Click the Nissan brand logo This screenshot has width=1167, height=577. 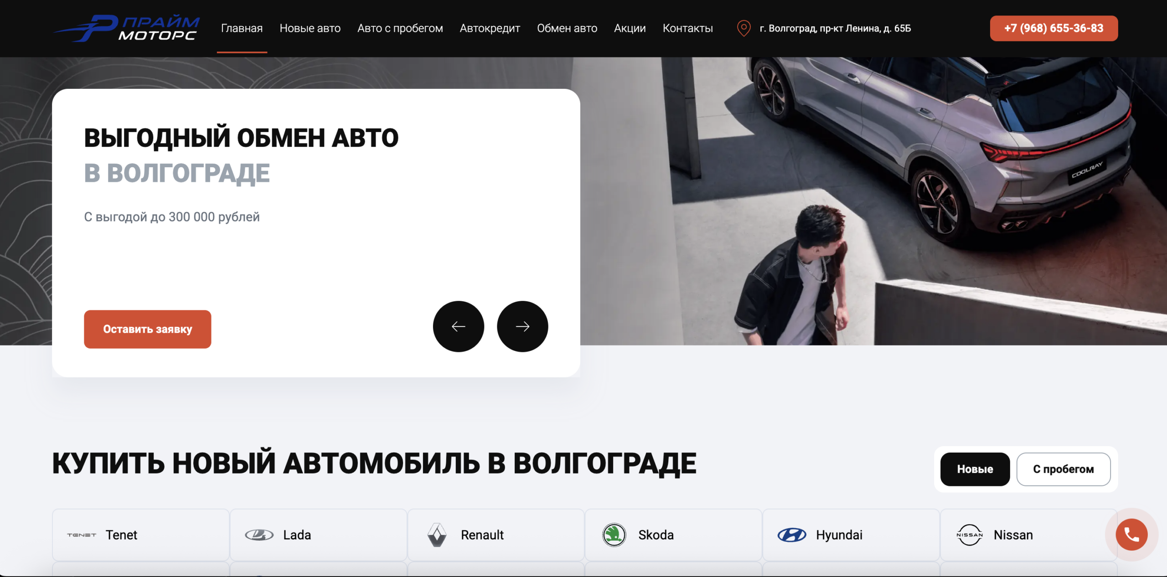[x=970, y=535]
